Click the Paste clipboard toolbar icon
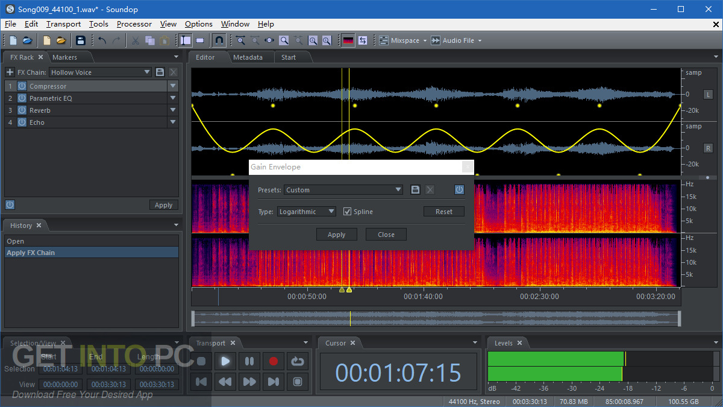Viewport: 723px width, 407px height. pyautogui.click(x=164, y=40)
